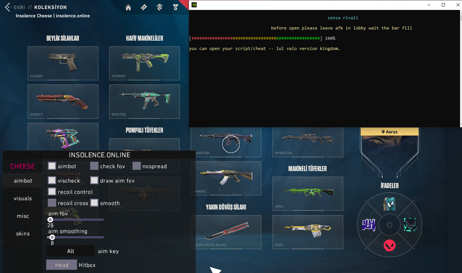
Task: Click the Alt aim key selector
Action: 71,251
